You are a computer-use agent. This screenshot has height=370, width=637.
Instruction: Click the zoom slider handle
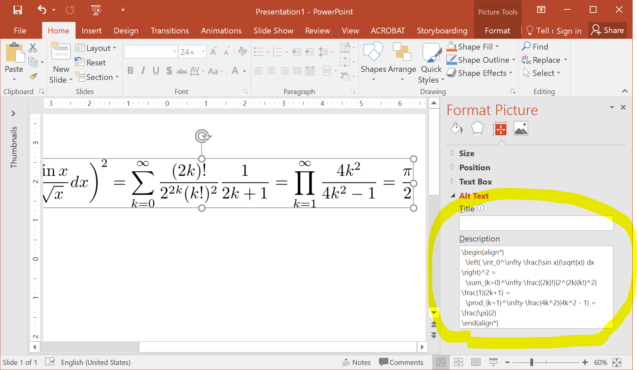point(532,362)
